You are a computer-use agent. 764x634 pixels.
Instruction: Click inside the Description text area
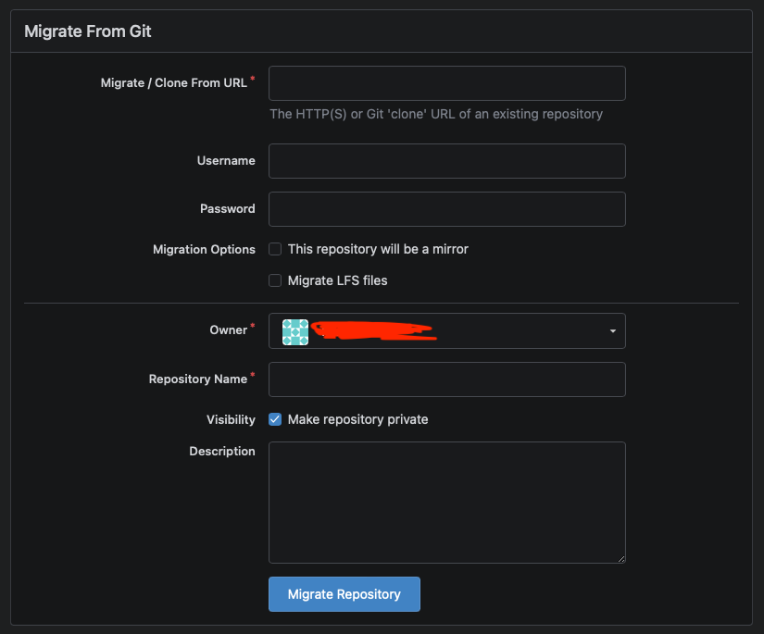click(x=446, y=503)
